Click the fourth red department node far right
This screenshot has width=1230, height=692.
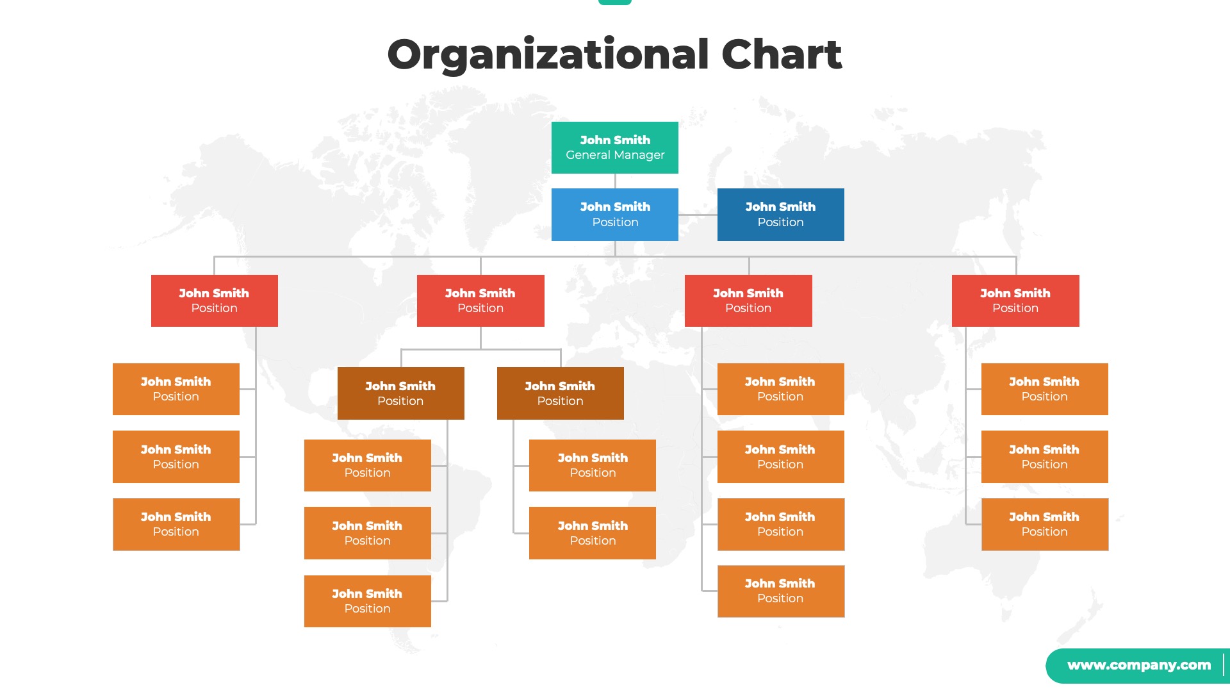tap(1015, 301)
